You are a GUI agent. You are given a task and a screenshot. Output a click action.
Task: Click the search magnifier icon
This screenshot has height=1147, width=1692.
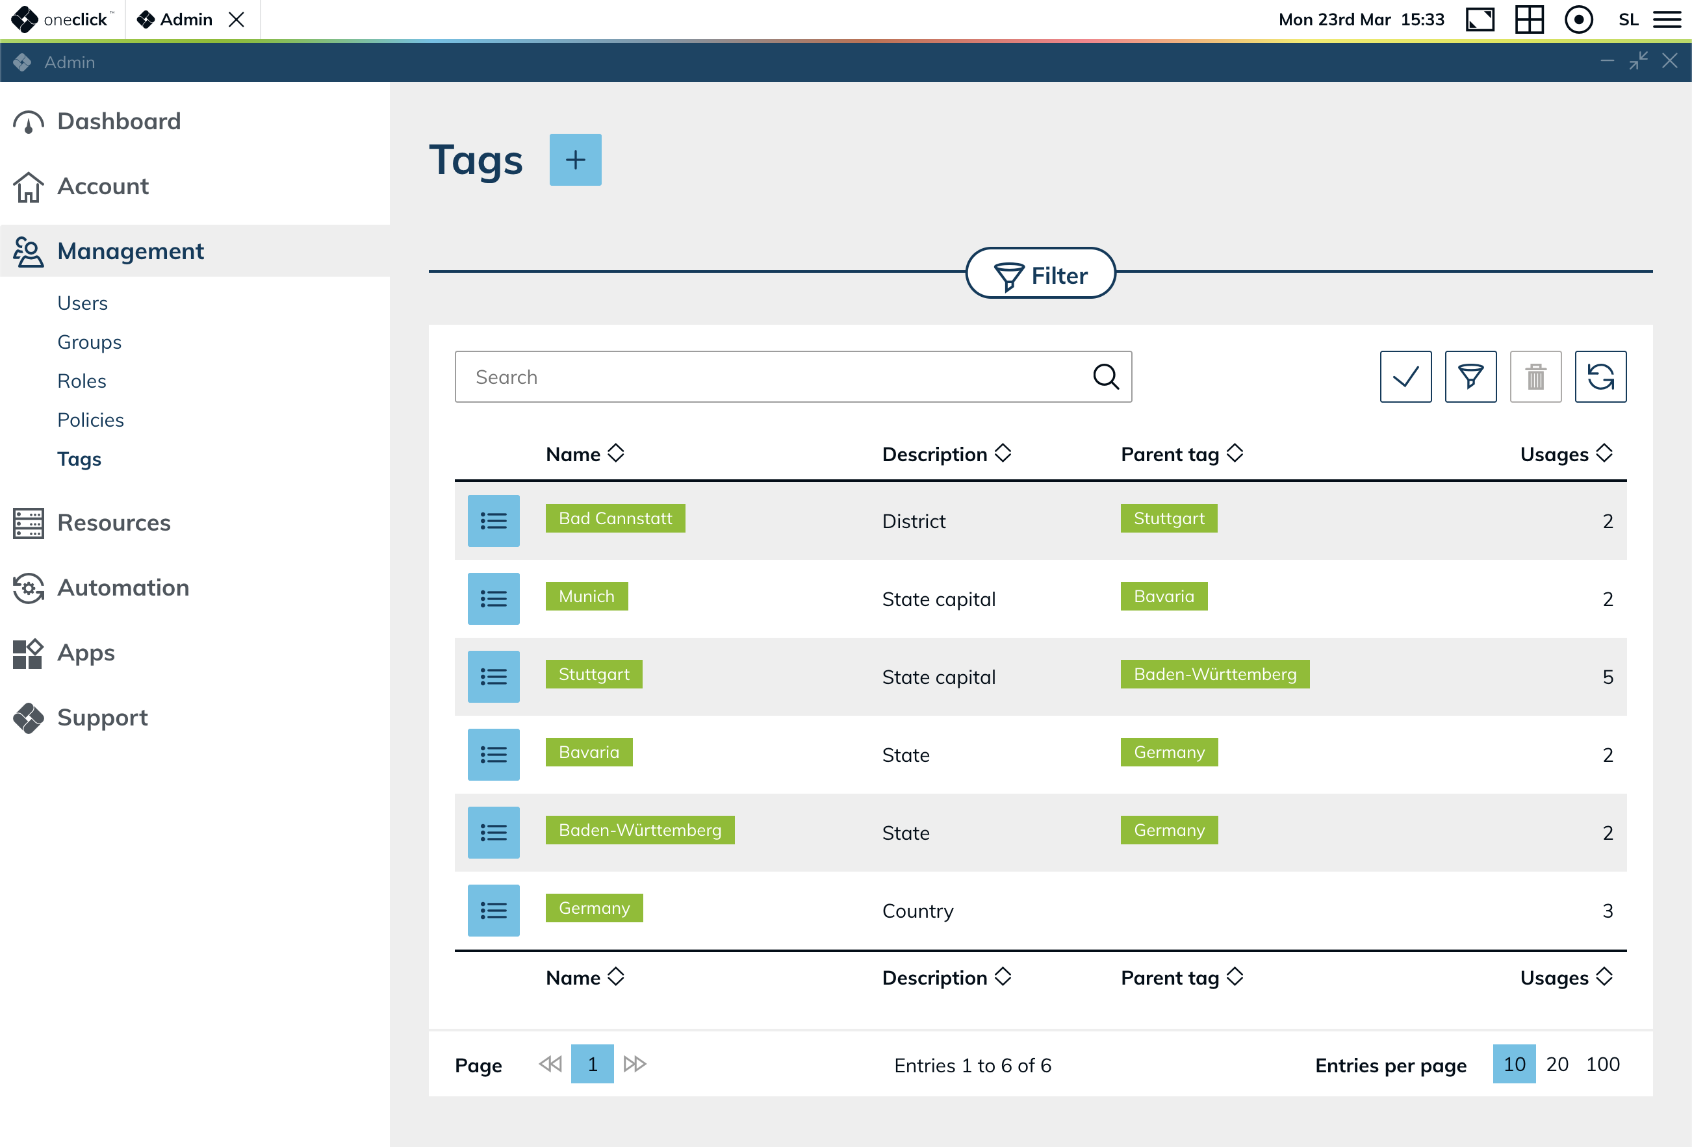1105,376
